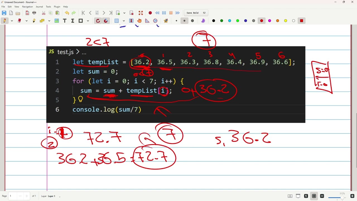Delete the current page
The image size is (357, 201).
click(132, 13)
